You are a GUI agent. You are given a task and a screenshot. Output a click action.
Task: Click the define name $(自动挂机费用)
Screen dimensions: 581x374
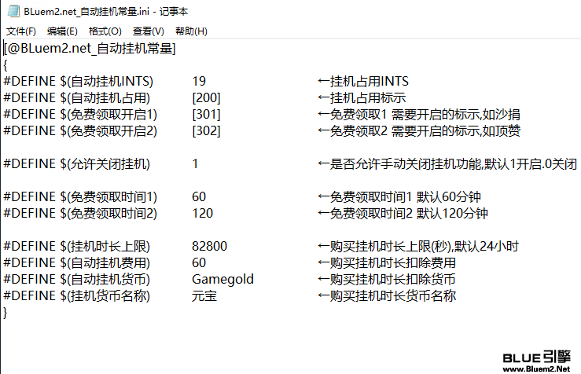(105, 263)
